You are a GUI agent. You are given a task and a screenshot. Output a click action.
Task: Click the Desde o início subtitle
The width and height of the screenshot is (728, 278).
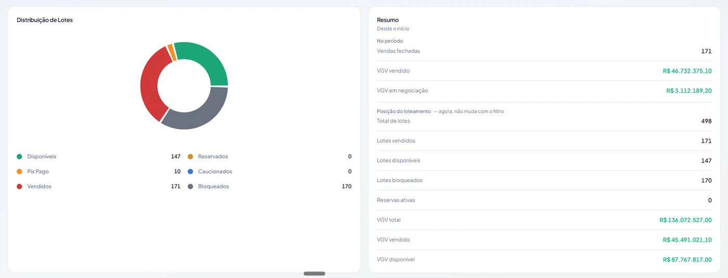click(393, 29)
